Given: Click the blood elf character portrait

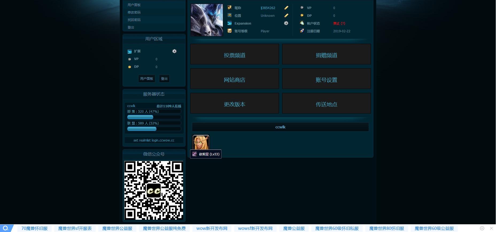Looking at the screenshot, I should [x=201, y=142].
